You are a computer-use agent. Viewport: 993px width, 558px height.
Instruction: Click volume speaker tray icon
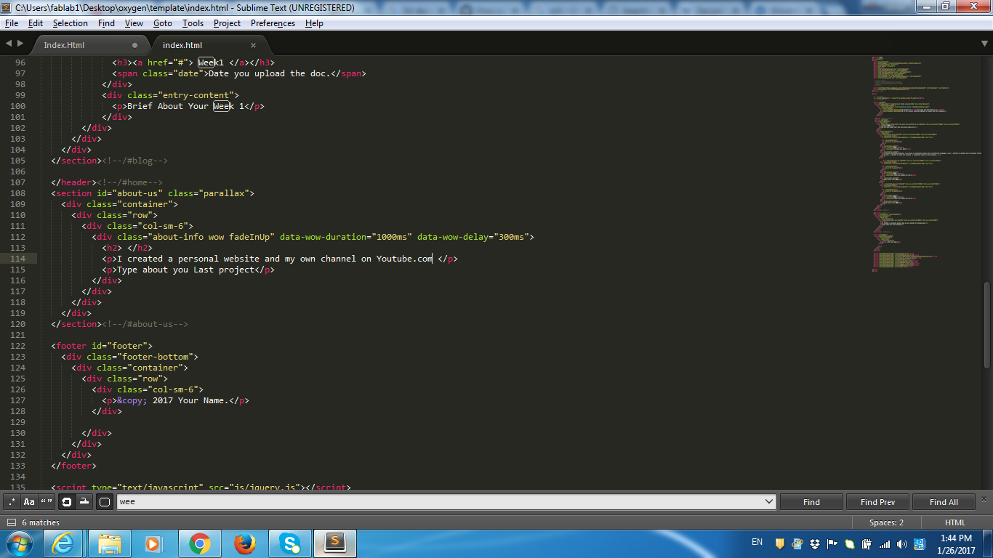coord(902,543)
